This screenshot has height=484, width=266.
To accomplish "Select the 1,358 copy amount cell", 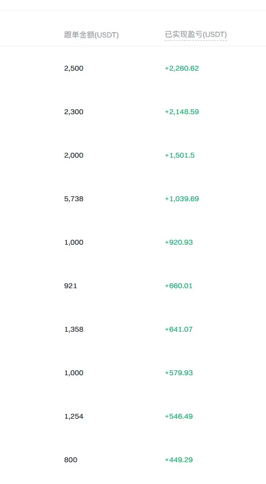I will [x=74, y=330].
